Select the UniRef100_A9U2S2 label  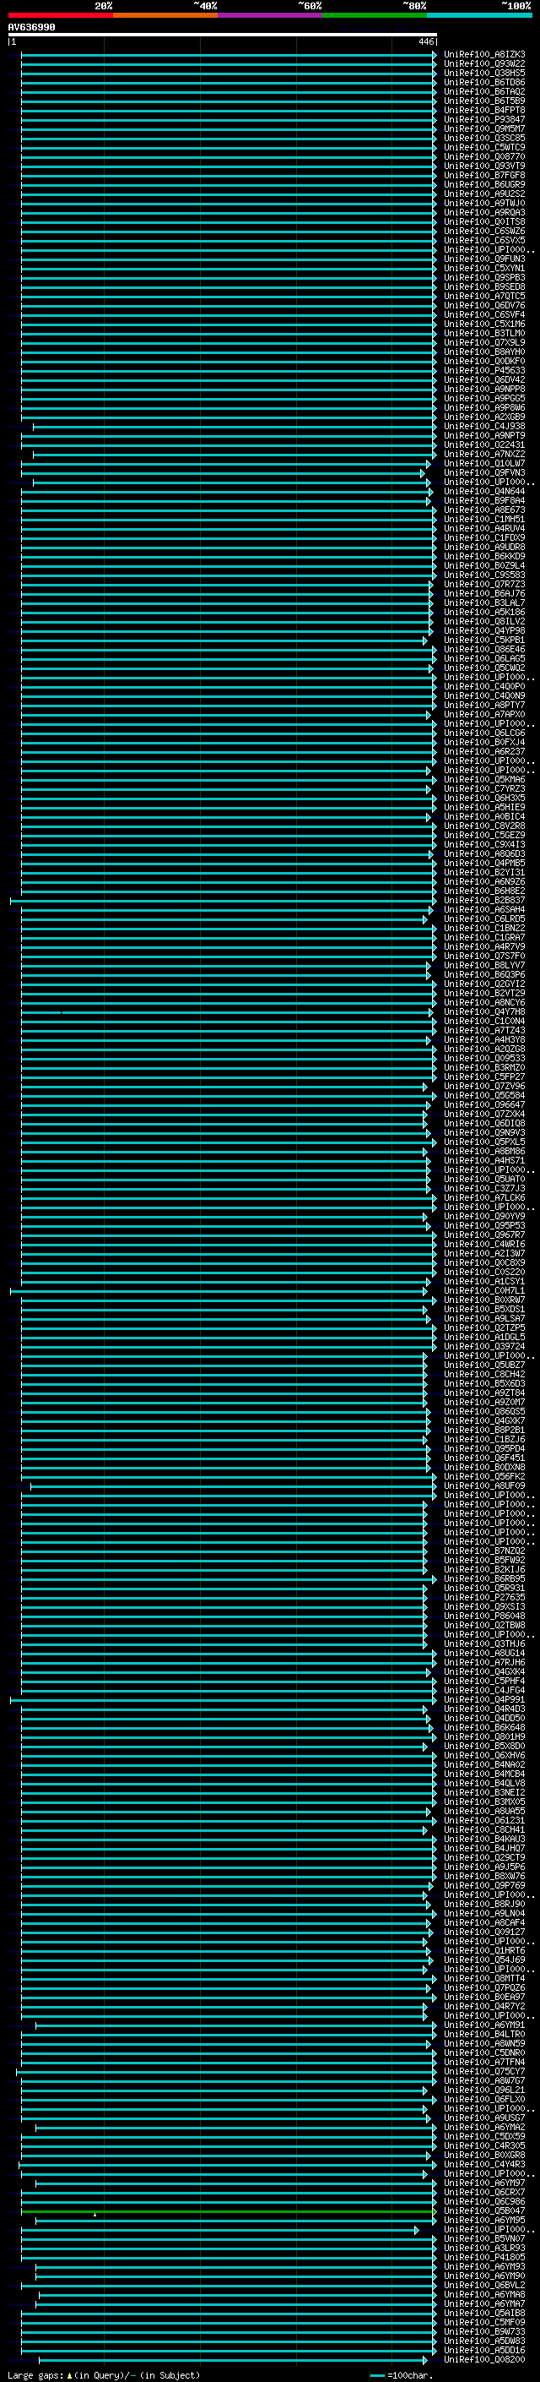point(483,194)
